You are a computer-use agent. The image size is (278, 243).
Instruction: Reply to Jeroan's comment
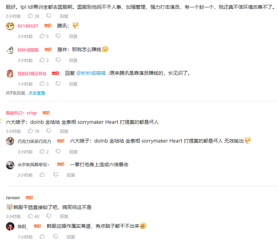click(64, 217)
